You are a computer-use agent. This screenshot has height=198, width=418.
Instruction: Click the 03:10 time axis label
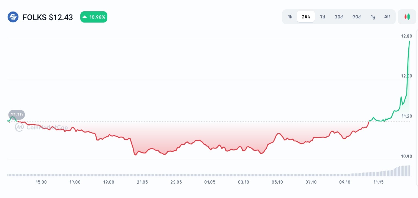click(x=244, y=182)
